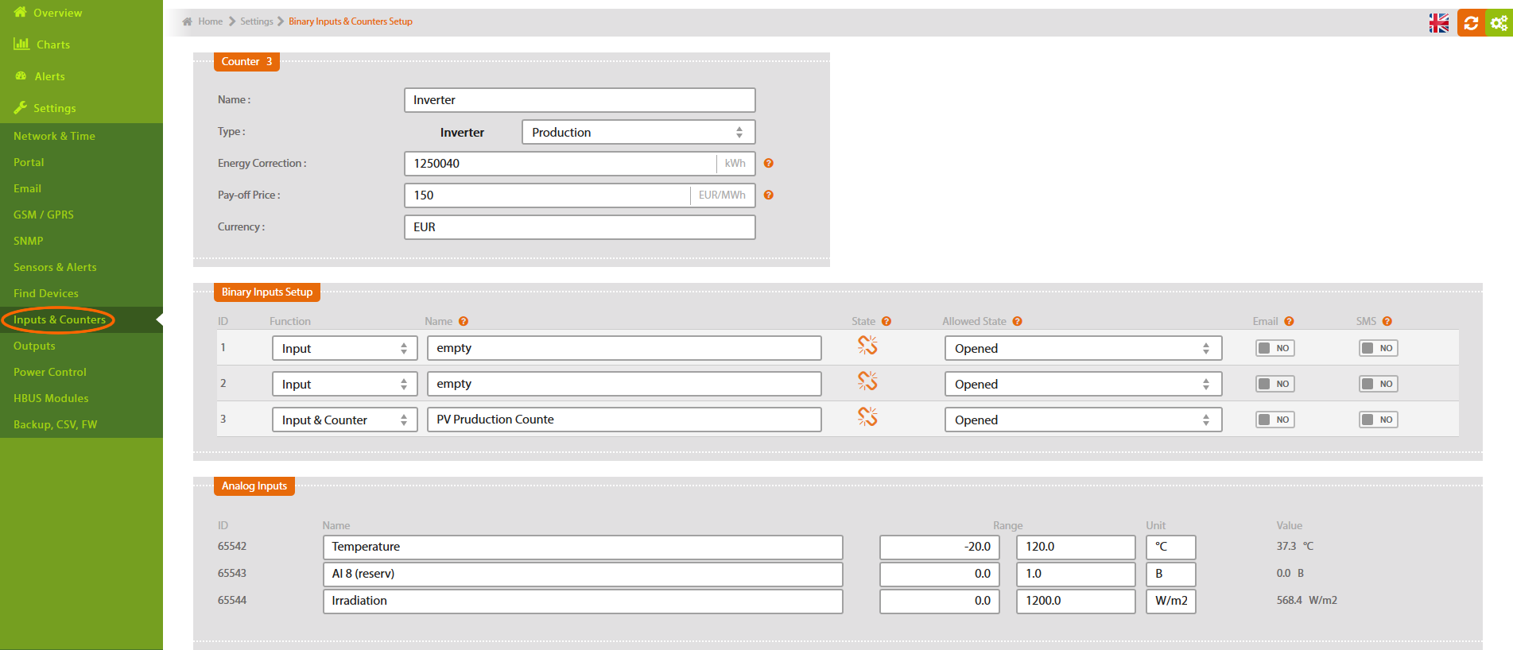Screen dimensions: 1513x650
Task: Toggle Email notification for input 1
Action: tap(1274, 348)
